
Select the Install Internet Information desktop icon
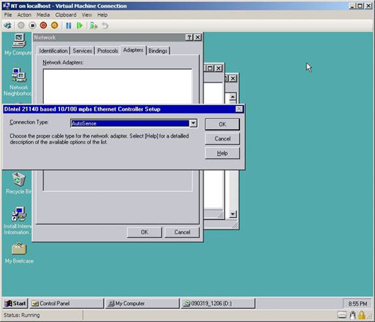18,221
